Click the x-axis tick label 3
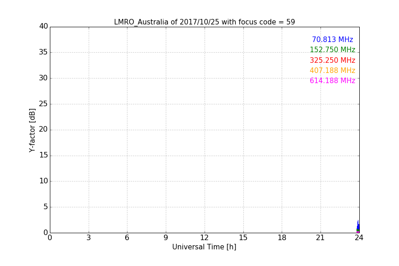Image resolution: width=399 pixels, height=266 pixels. click(89, 238)
